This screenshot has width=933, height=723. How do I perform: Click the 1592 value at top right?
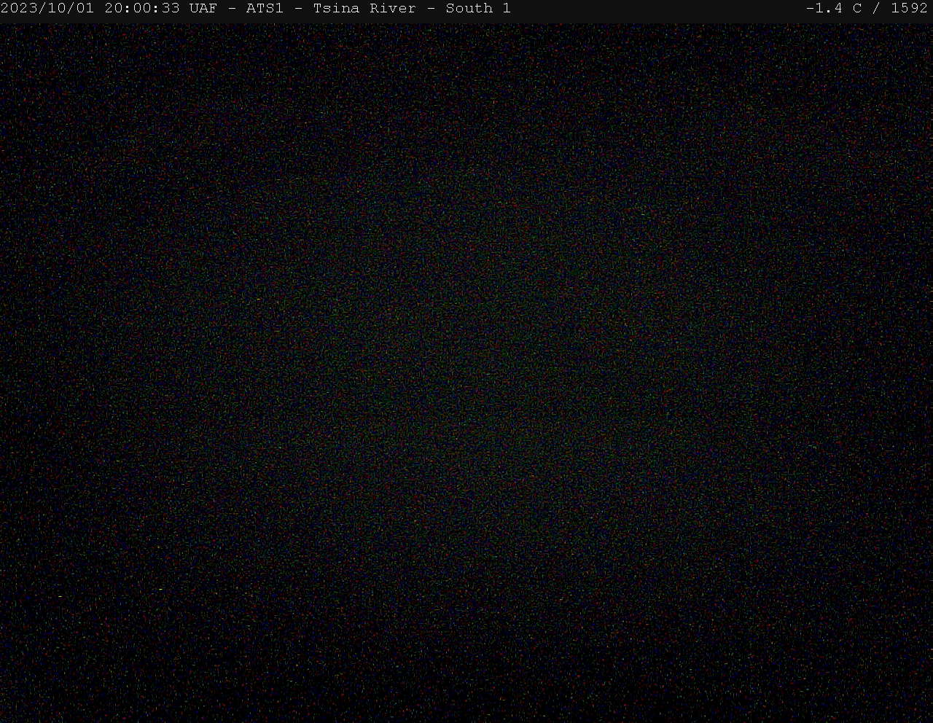point(910,9)
